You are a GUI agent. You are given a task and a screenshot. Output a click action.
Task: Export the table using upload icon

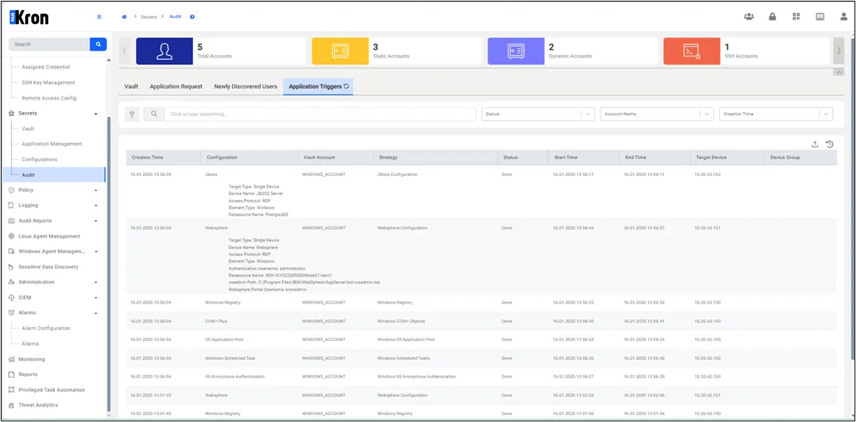tap(815, 144)
